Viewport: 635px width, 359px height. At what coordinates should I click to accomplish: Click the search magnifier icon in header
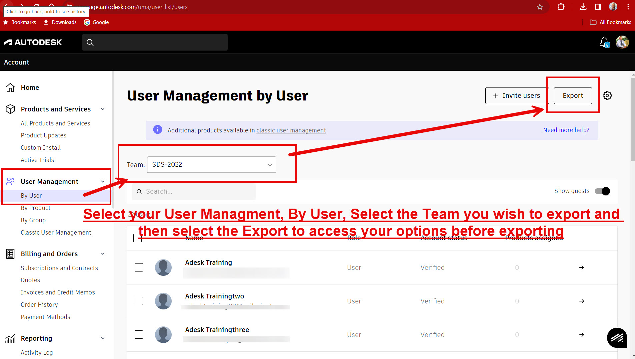[x=90, y=42]
